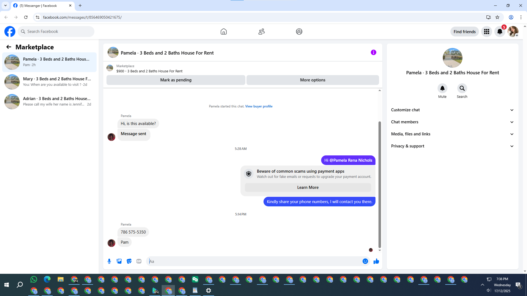Open the Facebook home logo

click(10, 32)
